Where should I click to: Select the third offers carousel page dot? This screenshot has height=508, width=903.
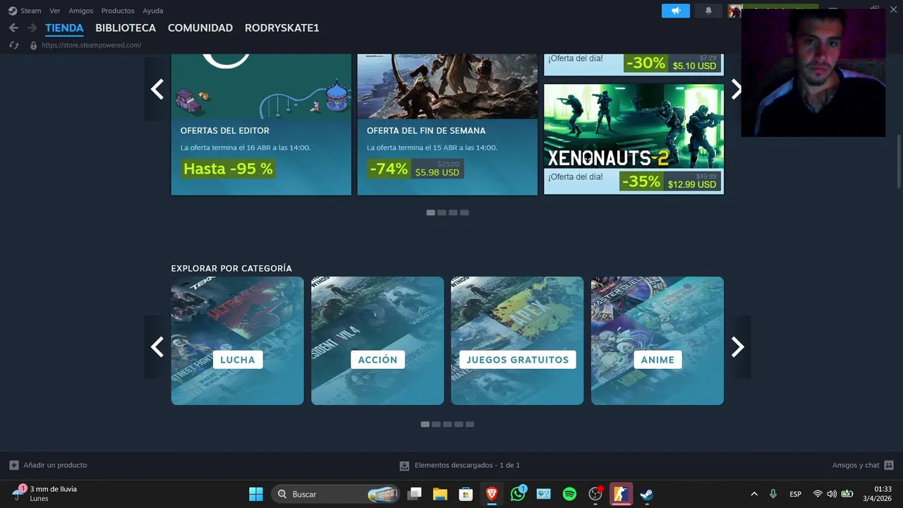453,212
